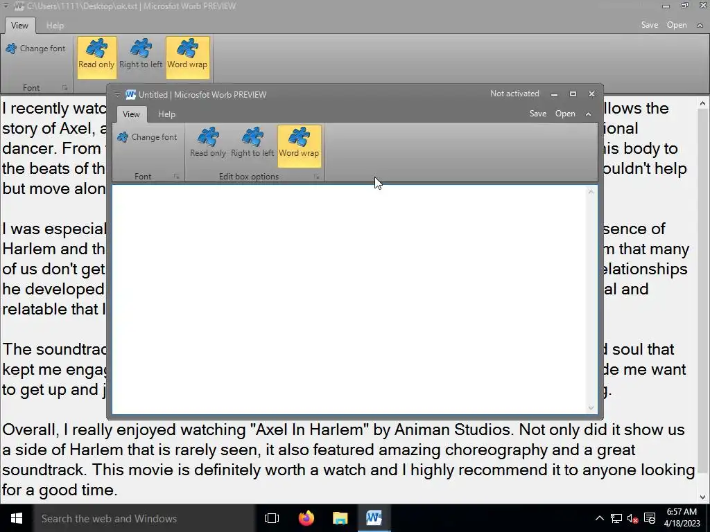Launch Firefox from taskbar
710x532 pixels.
point(306,518)
